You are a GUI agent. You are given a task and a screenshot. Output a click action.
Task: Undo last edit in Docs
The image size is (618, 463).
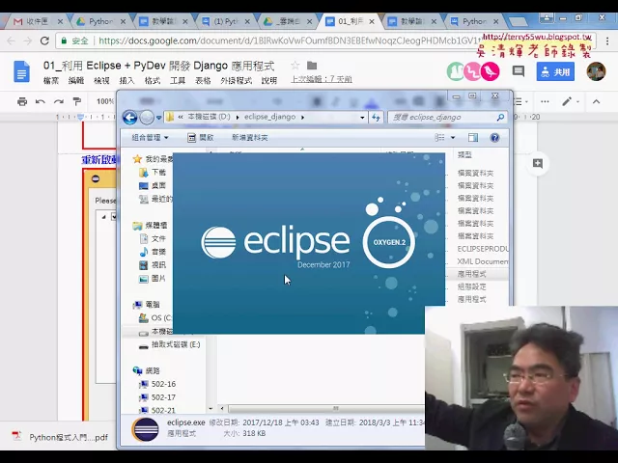point(41,101)
